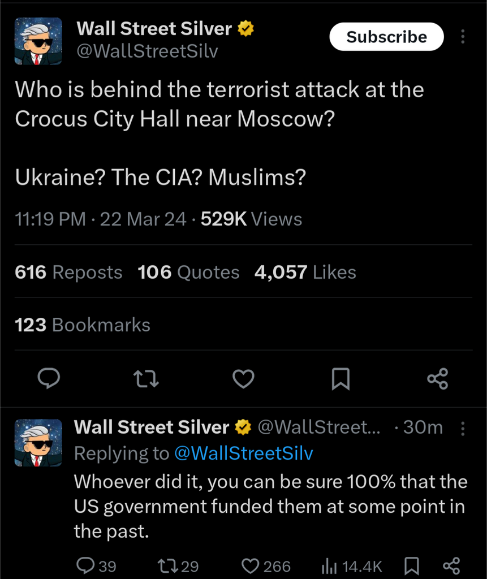View the 616 Reposts list

(x=68, y=273)
